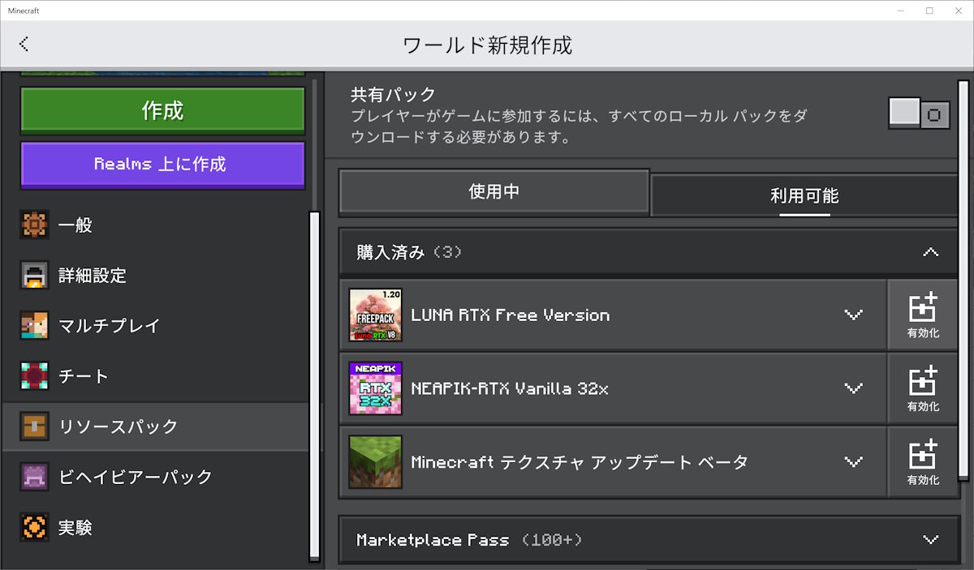This screenshot has width=974, height=570.
Task: Click the 実験 orange icon
Action: tap(35, 527)
